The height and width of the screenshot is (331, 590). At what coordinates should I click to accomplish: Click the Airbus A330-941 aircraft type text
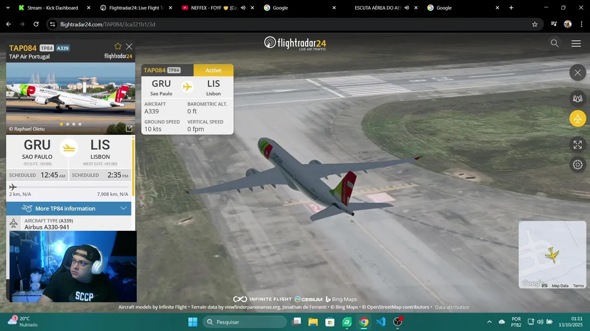[x=47, y=227]
